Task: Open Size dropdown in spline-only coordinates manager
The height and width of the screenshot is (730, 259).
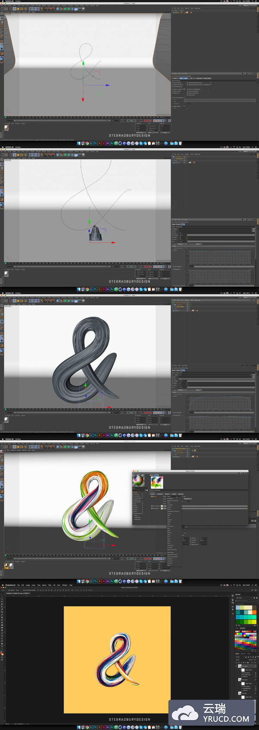Action: pos(153,133)
